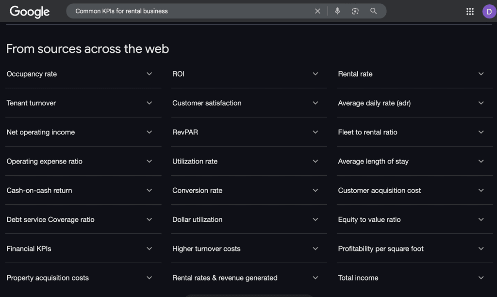Expand the ROI entry

click(315, 74)
